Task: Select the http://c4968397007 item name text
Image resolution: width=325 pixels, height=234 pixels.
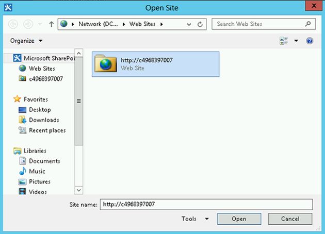Action: tap(147, 60)
